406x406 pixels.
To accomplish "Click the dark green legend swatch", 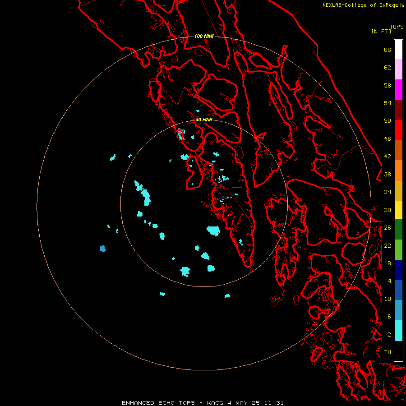I will pos(398,230).
